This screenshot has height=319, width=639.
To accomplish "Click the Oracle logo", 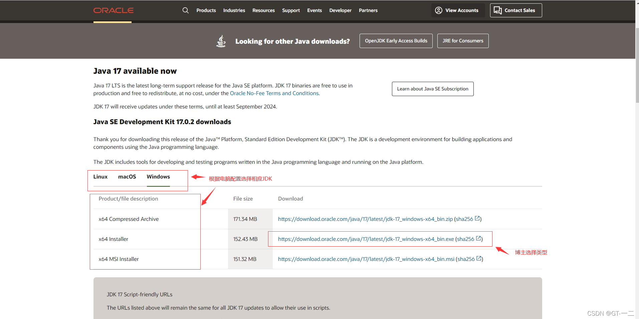I will click(x=113, y=10).
